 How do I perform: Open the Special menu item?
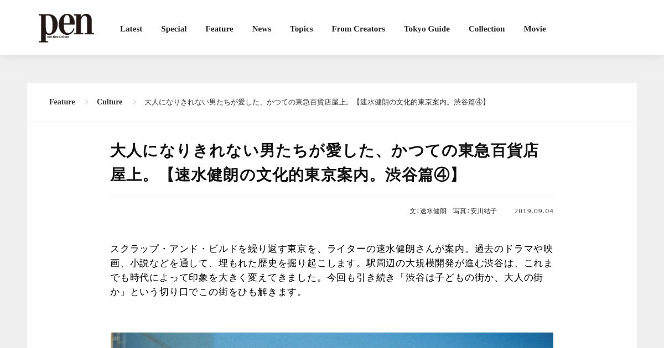[x=174, y=29]
